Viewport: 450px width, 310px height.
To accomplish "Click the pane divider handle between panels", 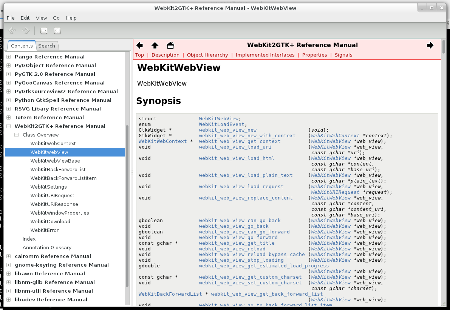I will click(x=132, y=173).
